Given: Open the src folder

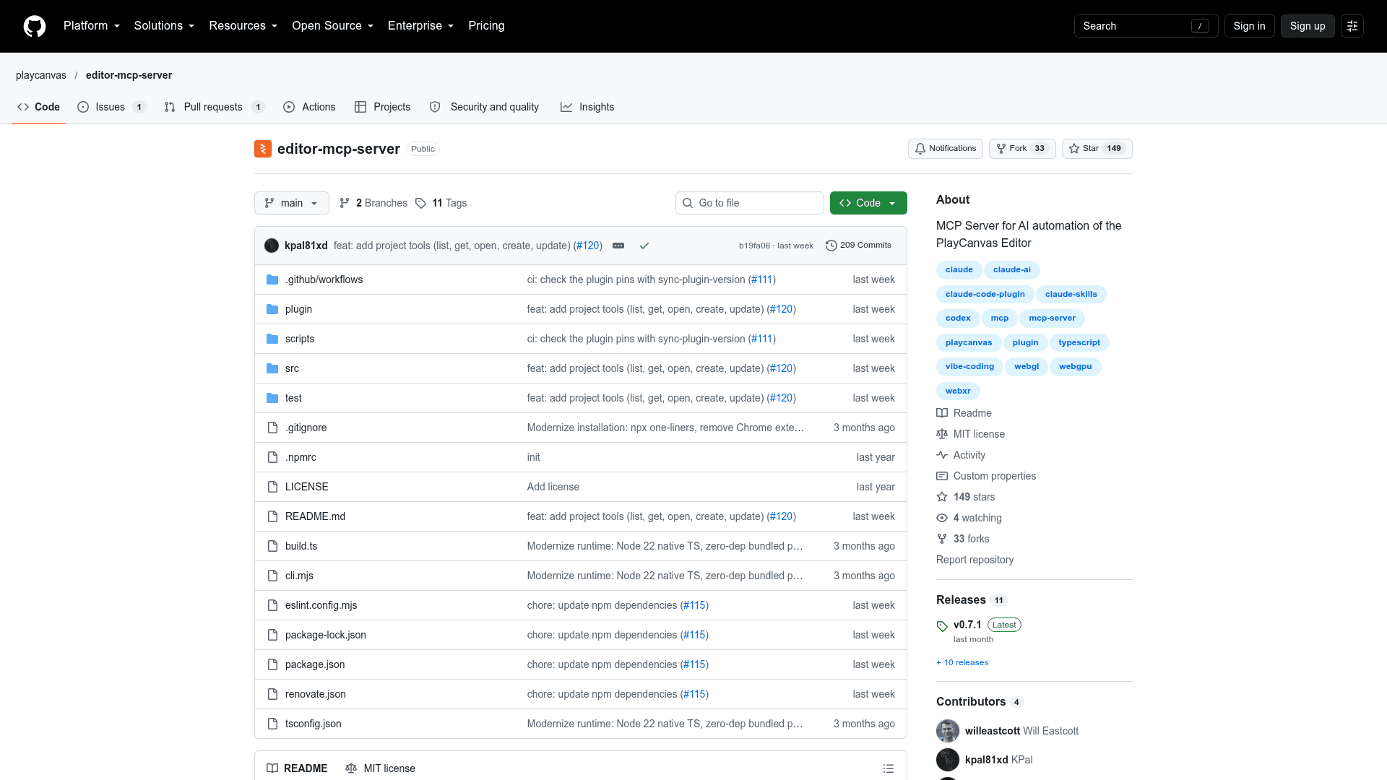Looking at the screenshot, I should click(292, 368).
